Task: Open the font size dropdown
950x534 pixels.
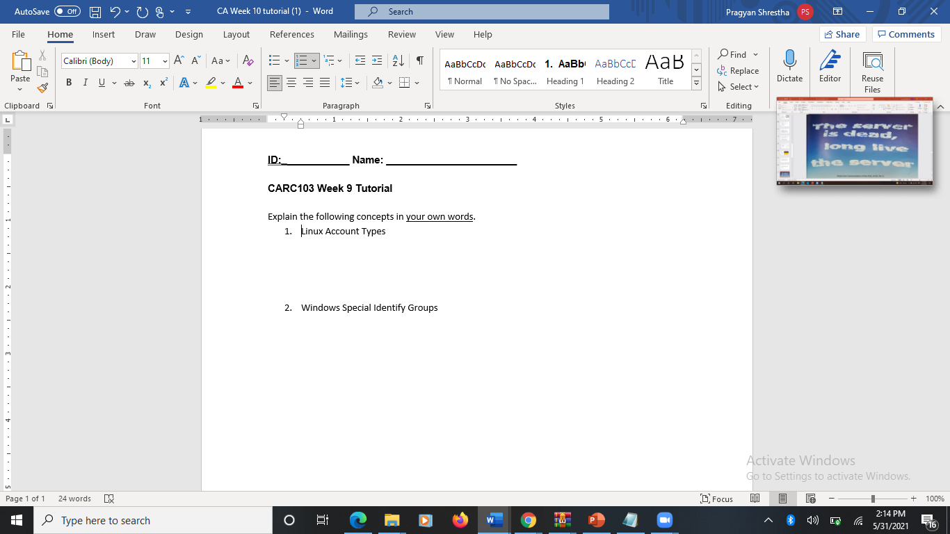Action: 165,61
